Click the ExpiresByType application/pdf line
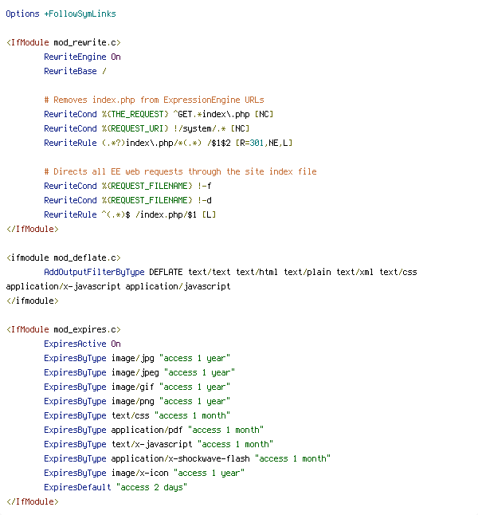This screenshot has height=515, width=478. [152, 430]
